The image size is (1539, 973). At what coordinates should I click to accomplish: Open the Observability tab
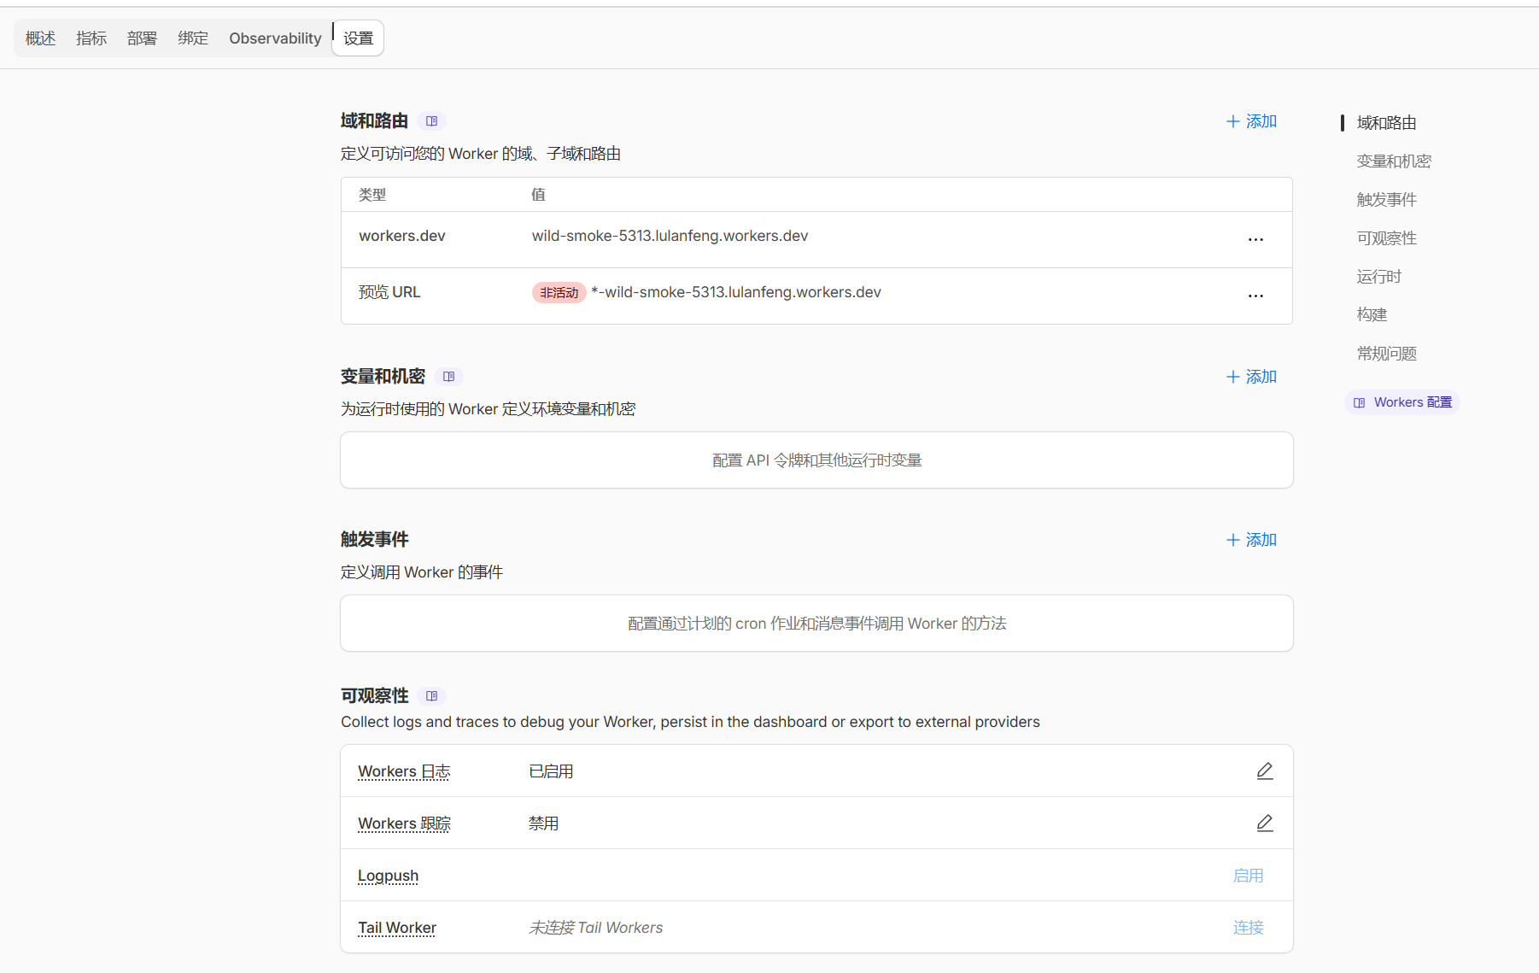click(x=275, y=38)
